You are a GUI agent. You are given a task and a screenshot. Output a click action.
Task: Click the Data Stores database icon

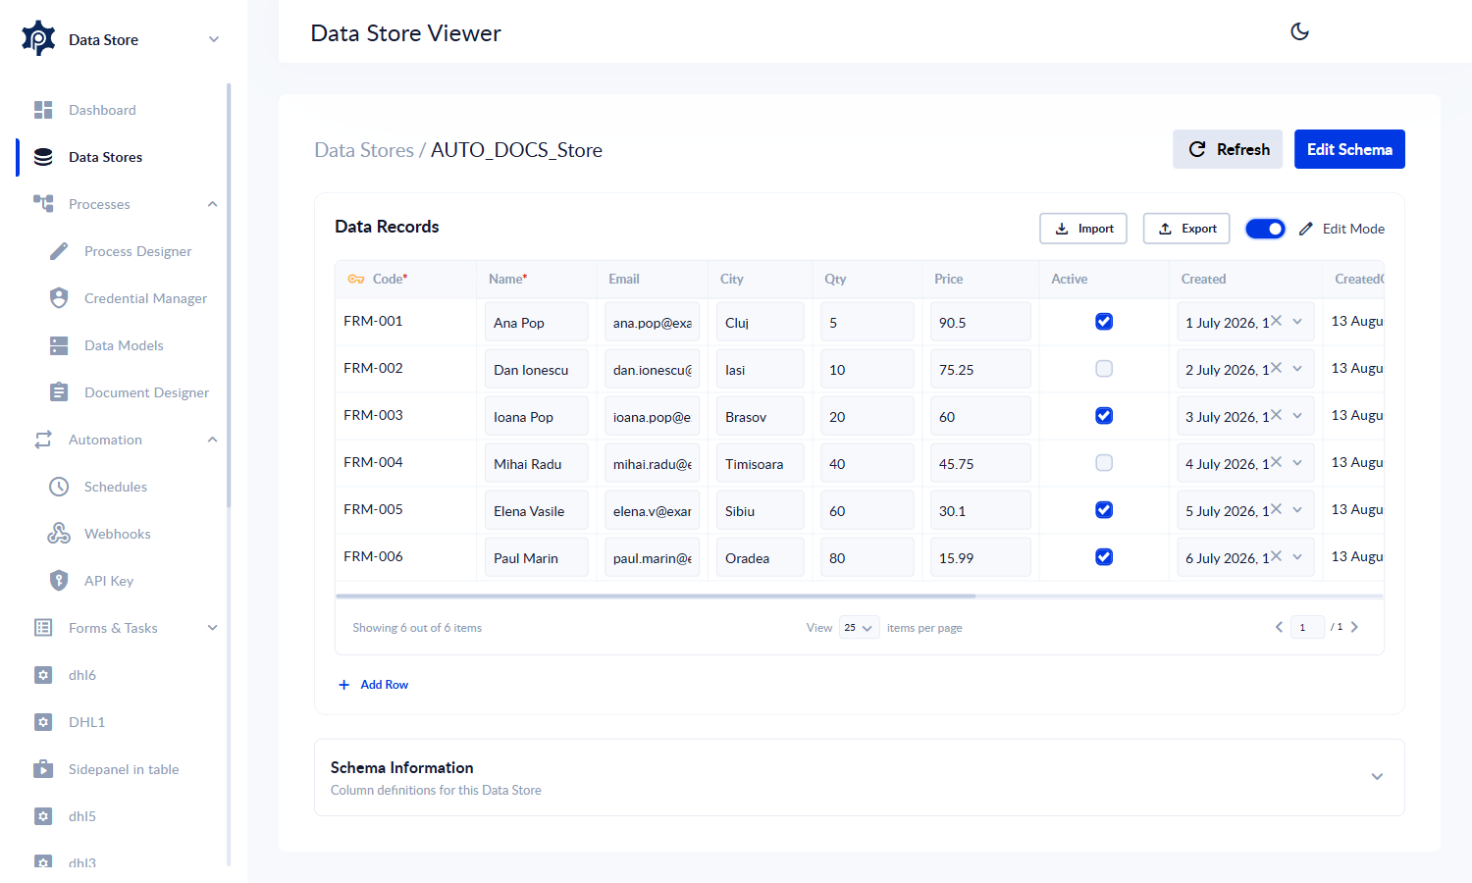(x=43, y=157)
